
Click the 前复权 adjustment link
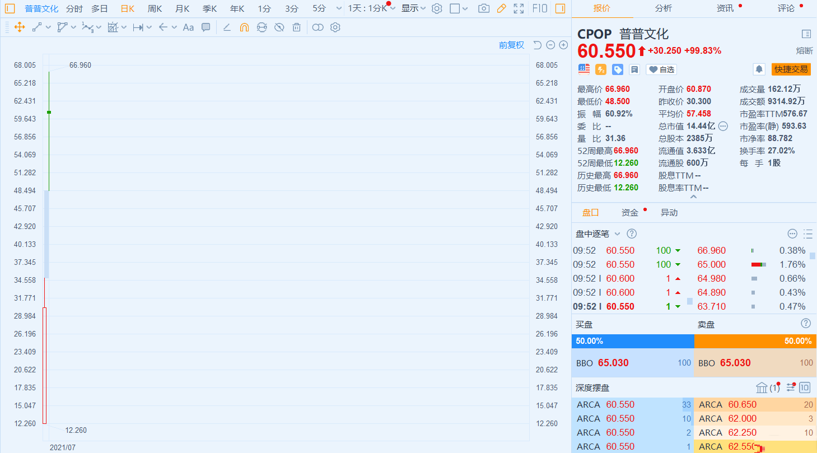coord(511,45)
